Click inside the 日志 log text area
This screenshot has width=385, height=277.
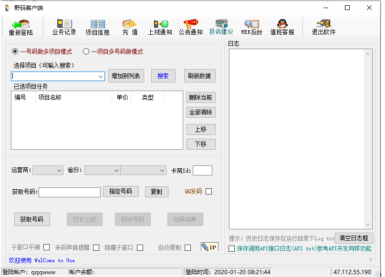297,139
